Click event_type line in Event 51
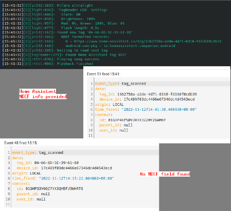This screenshot has width=231, height=211. tap(120, 84)
